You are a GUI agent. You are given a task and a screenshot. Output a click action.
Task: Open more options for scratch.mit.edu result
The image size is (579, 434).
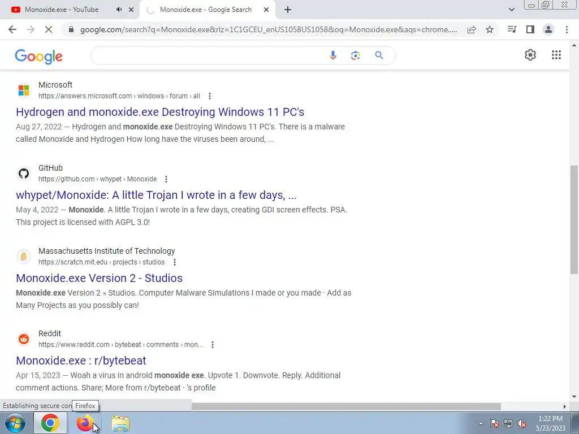click(175, 262)
